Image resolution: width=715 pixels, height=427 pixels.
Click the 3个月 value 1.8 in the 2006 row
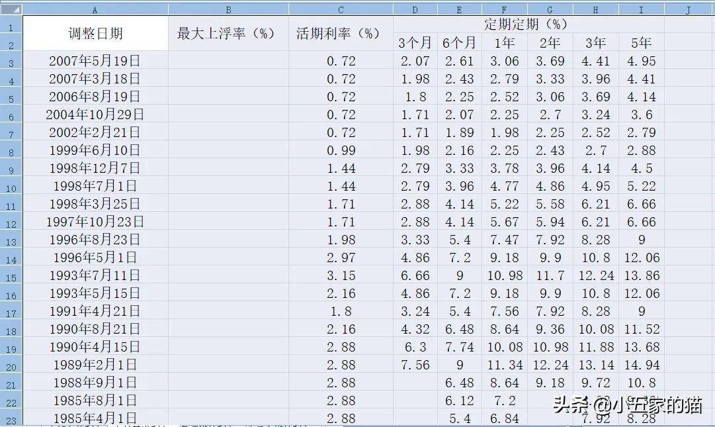415,96
